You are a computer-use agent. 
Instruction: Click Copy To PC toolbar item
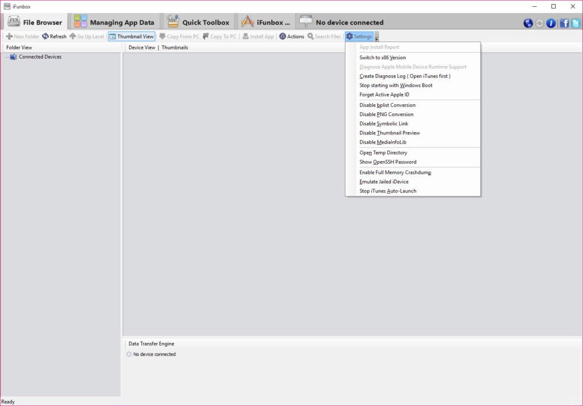coord(219,36)
